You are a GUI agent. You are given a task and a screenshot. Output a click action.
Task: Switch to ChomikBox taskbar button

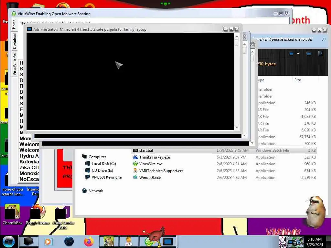point(109,242)
